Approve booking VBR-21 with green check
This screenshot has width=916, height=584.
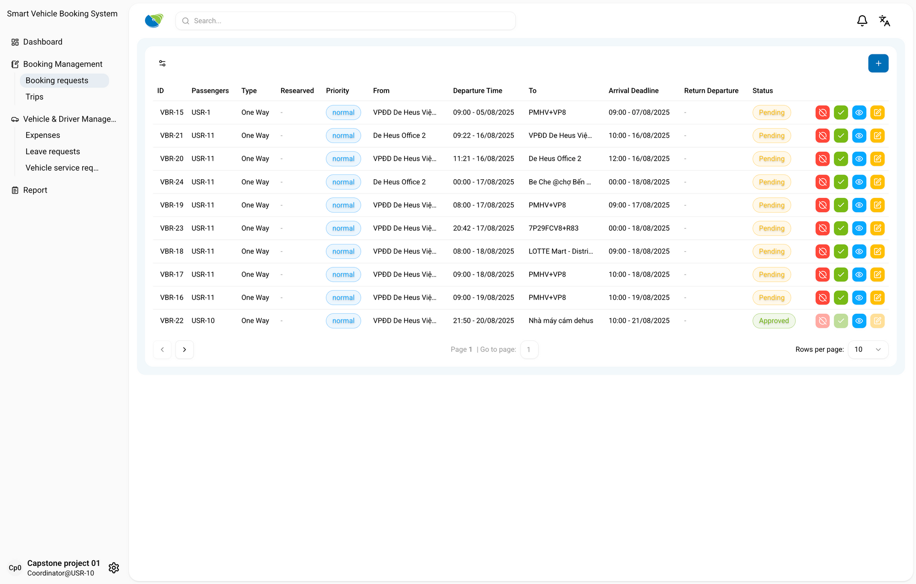(x=841, y=136)
